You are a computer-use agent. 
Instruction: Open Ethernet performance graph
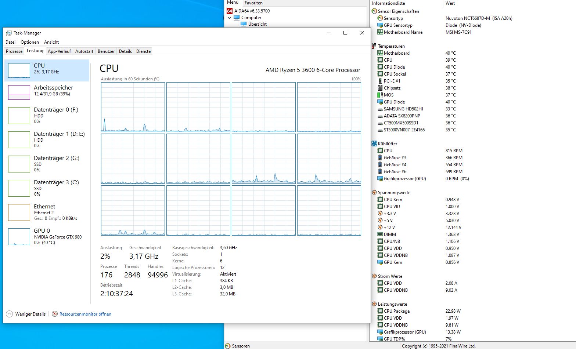[47, 212]
